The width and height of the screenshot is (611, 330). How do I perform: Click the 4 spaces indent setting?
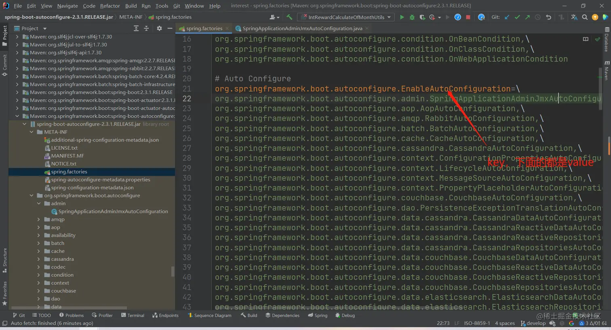pyautogui.click(x=505, y=323)
